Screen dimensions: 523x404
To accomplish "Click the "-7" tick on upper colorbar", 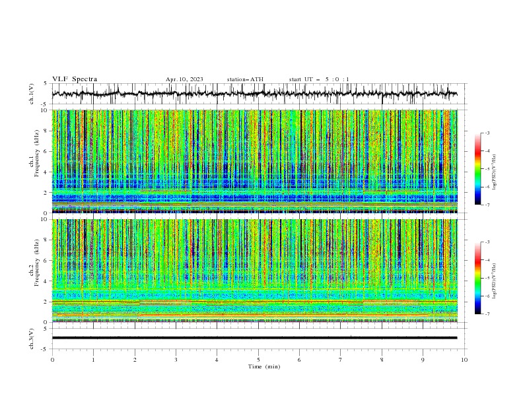I will pos(487,205).
